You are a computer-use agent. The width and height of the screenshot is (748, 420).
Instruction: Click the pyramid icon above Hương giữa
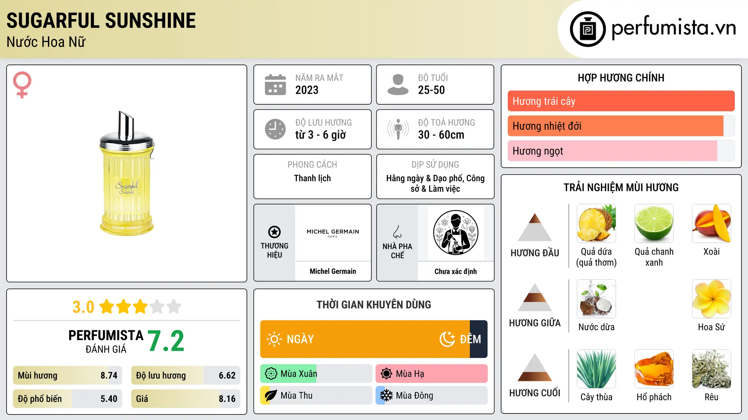tap(535, 297)
